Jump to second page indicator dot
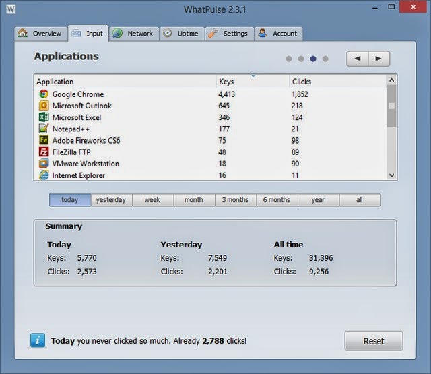The height and width of the screenshot is (374, 431). coord(301,59)
